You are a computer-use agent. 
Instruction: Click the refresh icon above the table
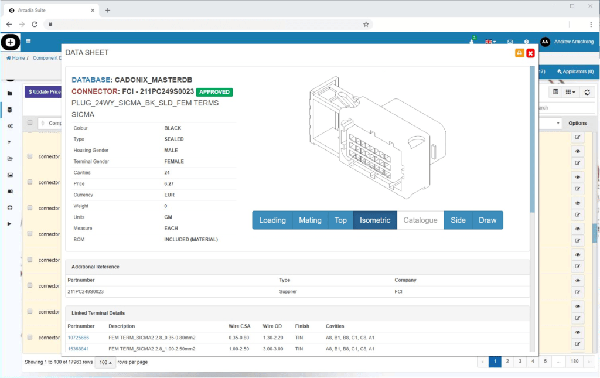tap(587, 92)
